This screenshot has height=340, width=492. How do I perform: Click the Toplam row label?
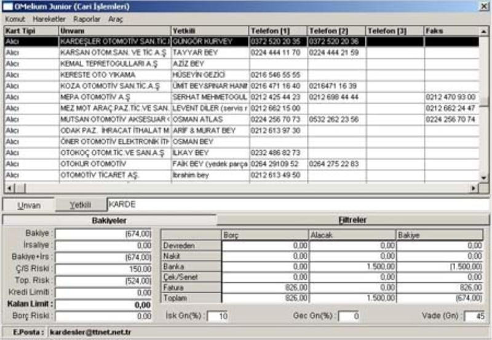tap(191, 298)
